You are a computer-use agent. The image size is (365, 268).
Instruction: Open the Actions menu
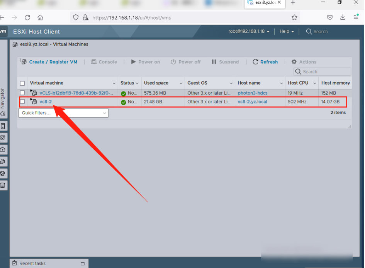pyautogui.click(x=304, y=62)
